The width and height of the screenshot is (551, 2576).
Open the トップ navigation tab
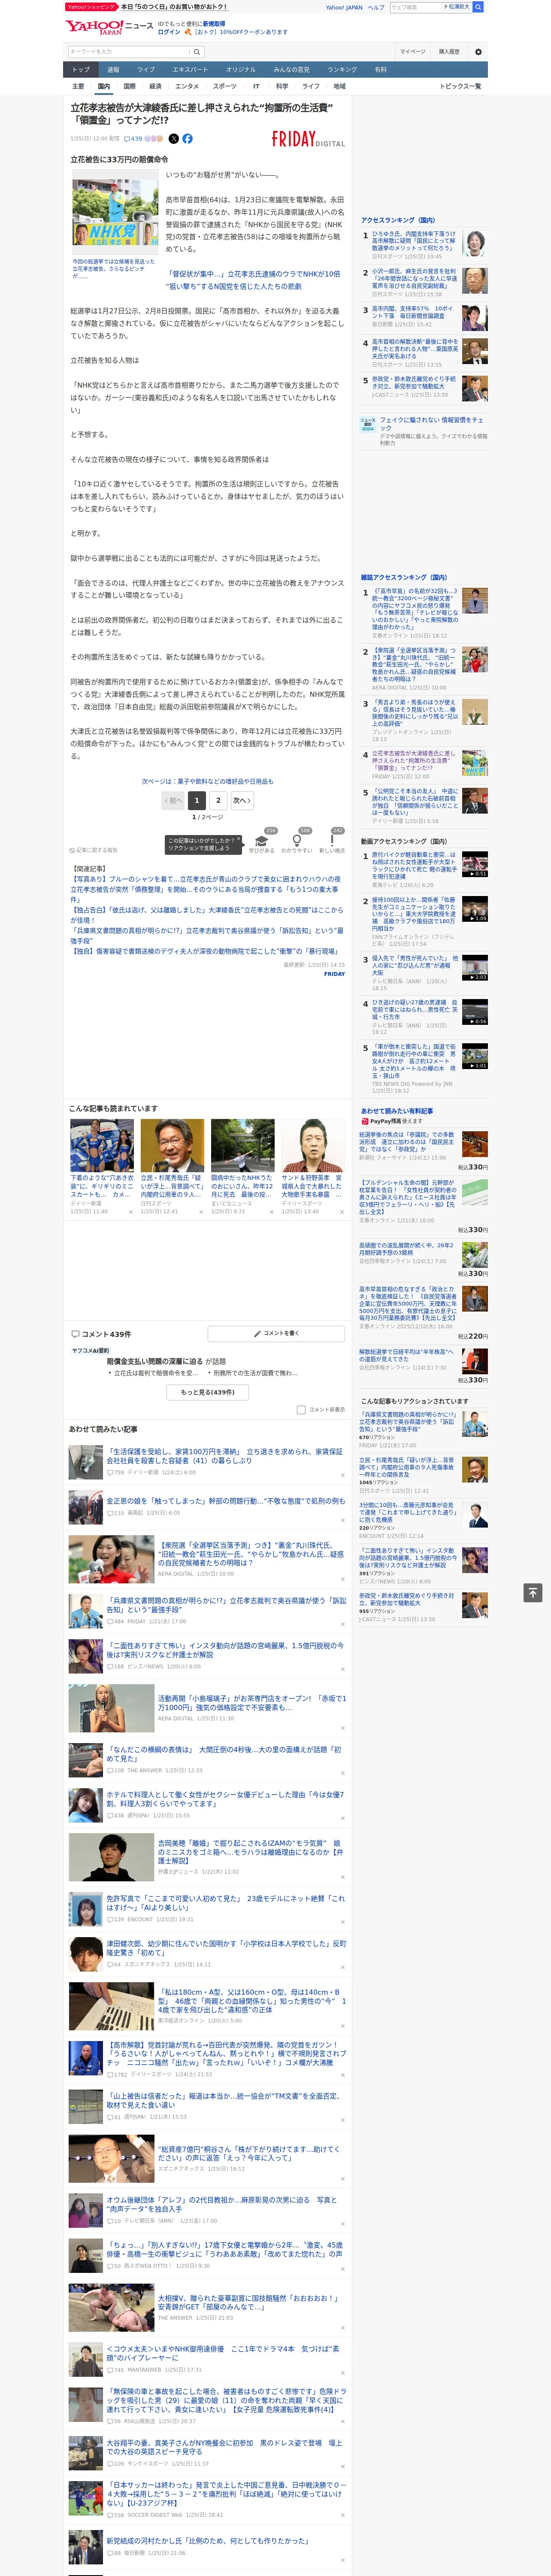81,70
